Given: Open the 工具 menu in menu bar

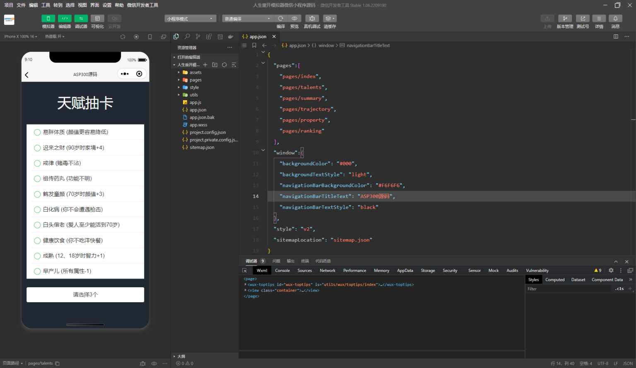Looking at the screenshot, I should click(x=46, y=5).
